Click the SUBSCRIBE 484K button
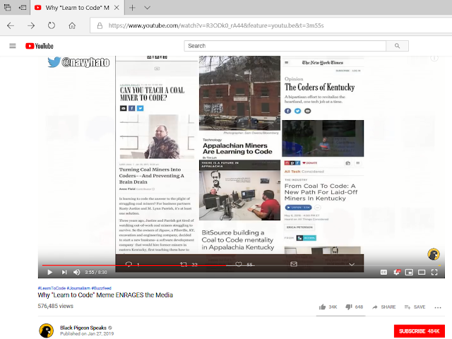Image resolution: width=452 pixels, height=339 pixels. pos(419,331)
